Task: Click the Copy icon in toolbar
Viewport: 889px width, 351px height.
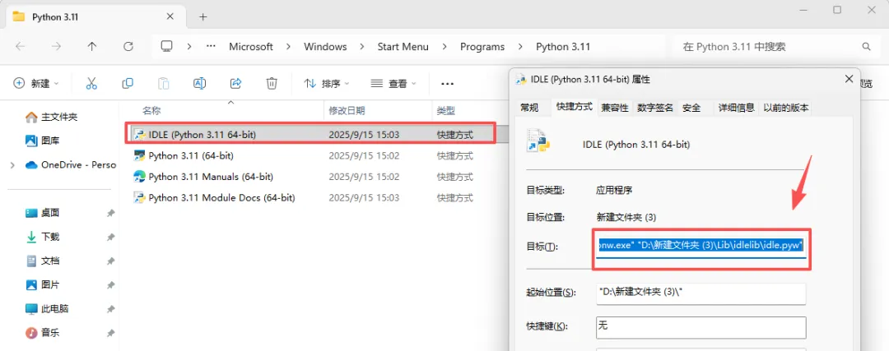Action: pos(128,83)
